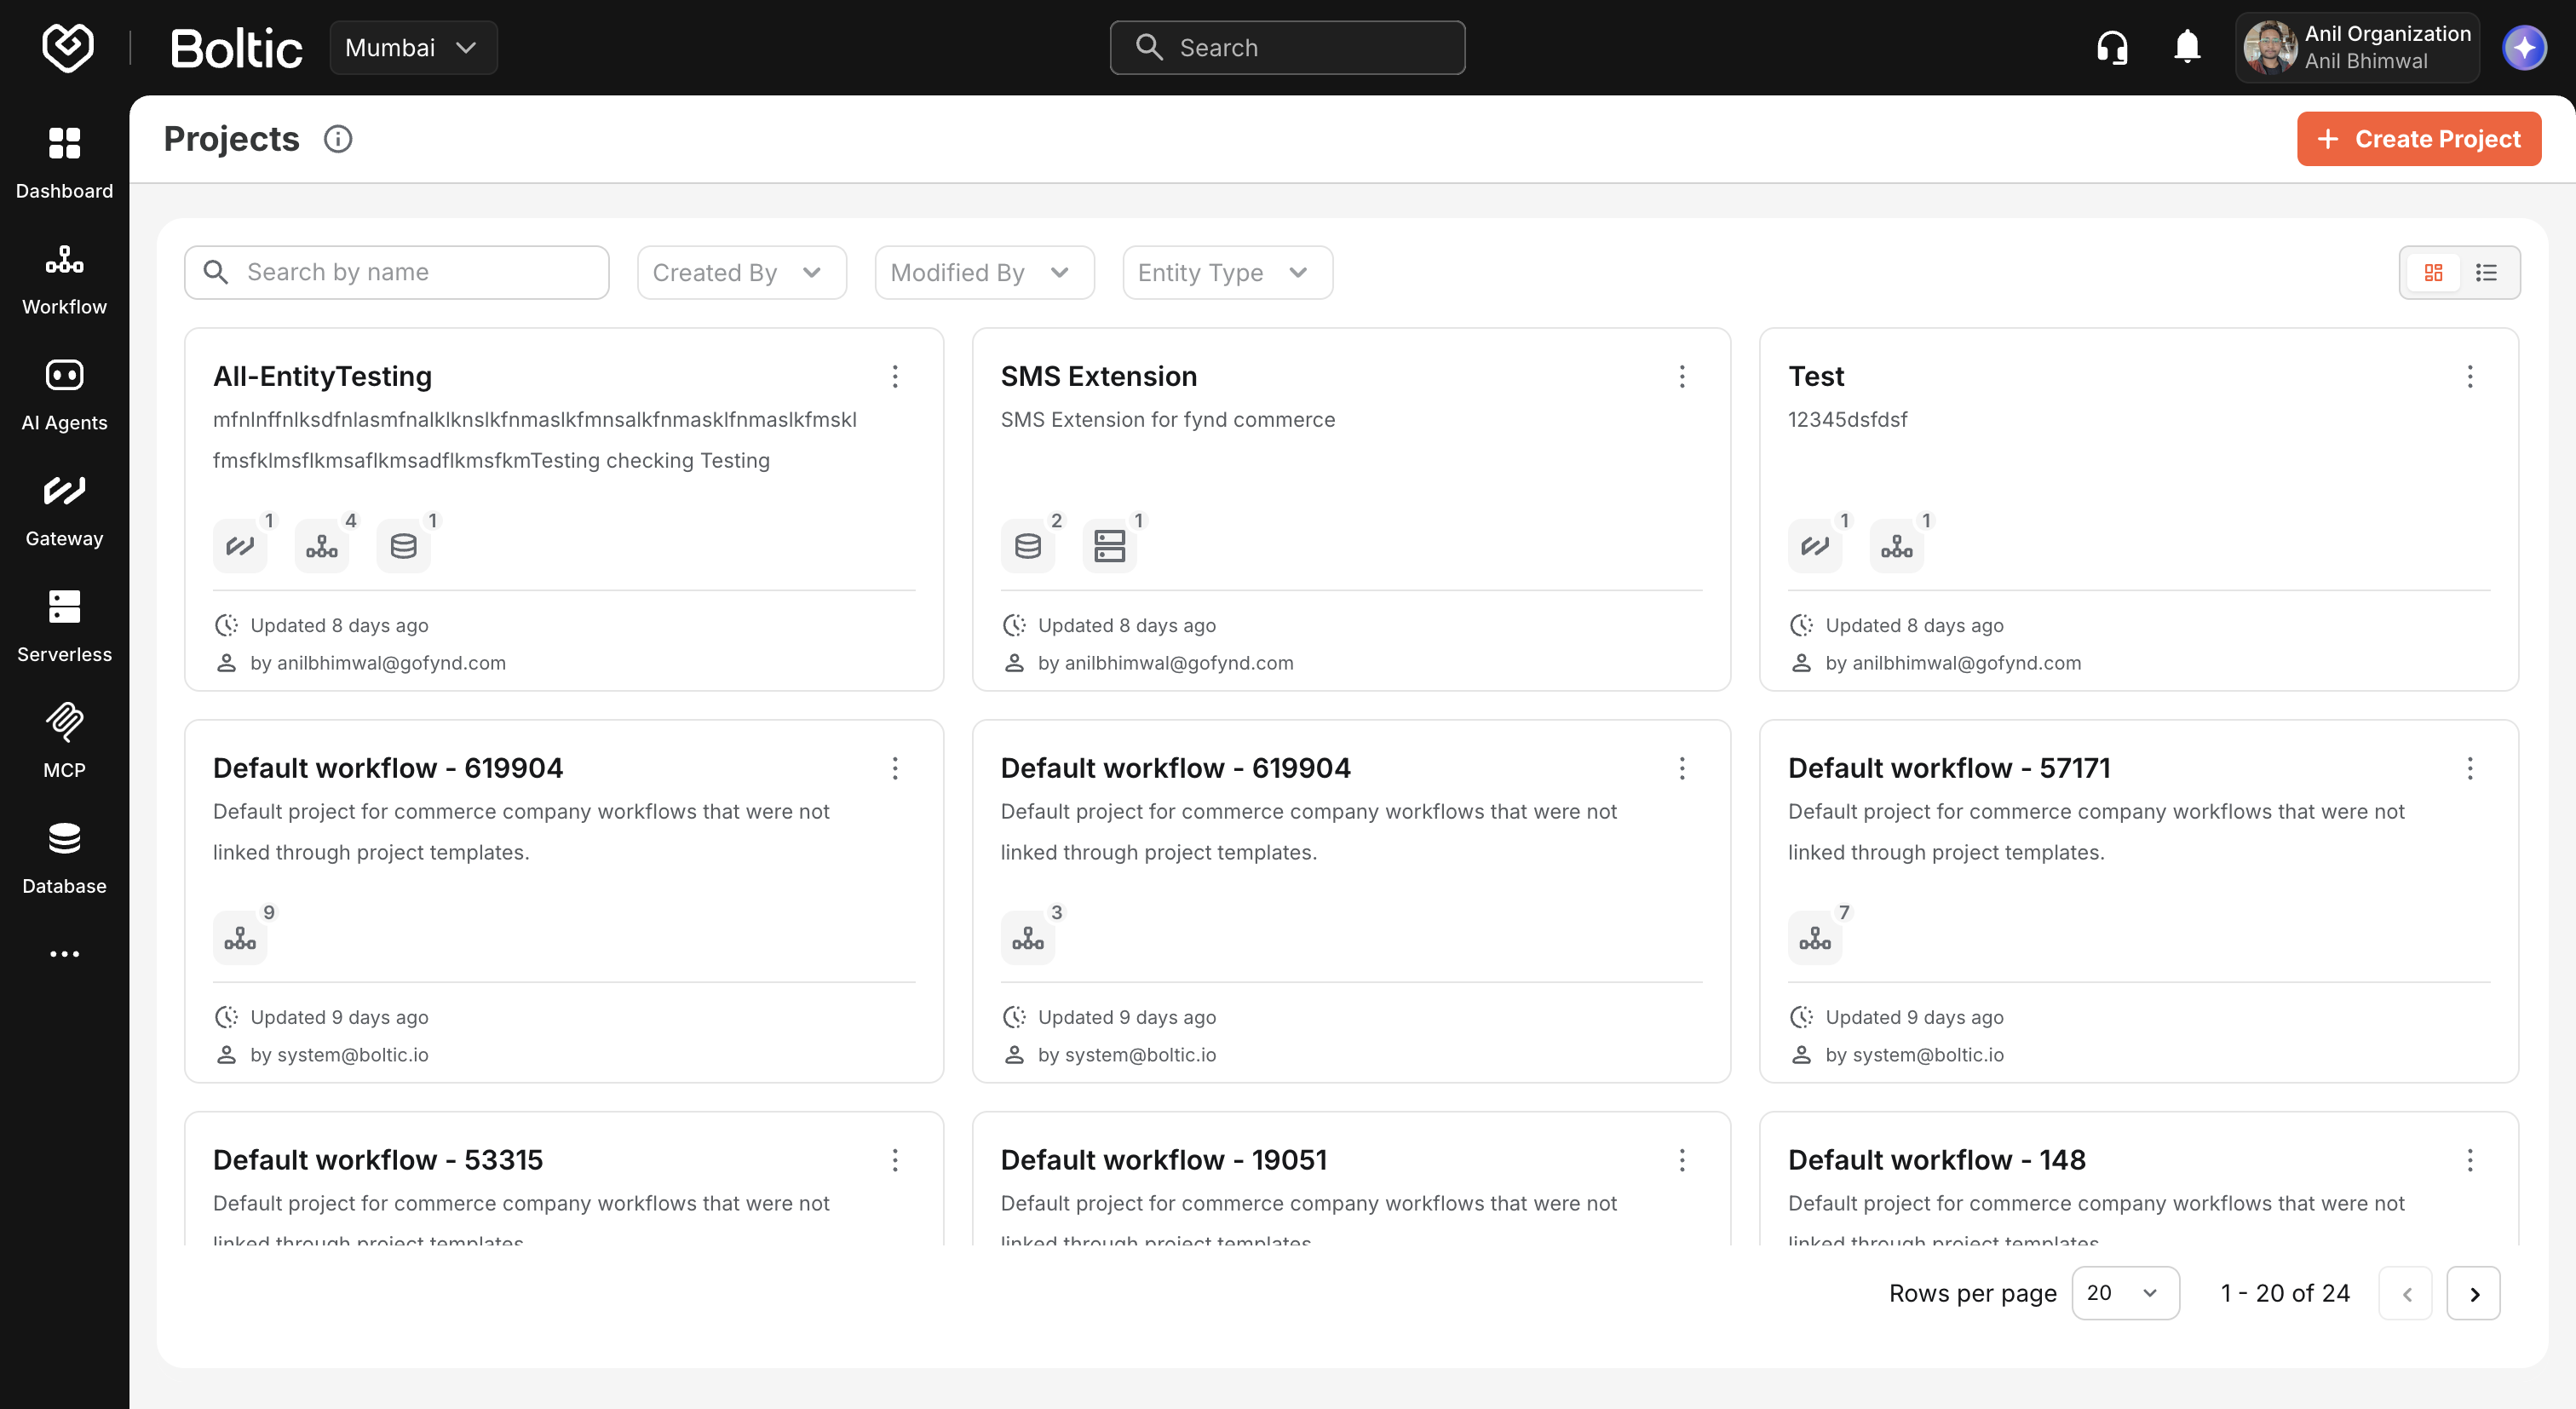Open Default workflow - 19051 options menu

pos(1682,1160)
